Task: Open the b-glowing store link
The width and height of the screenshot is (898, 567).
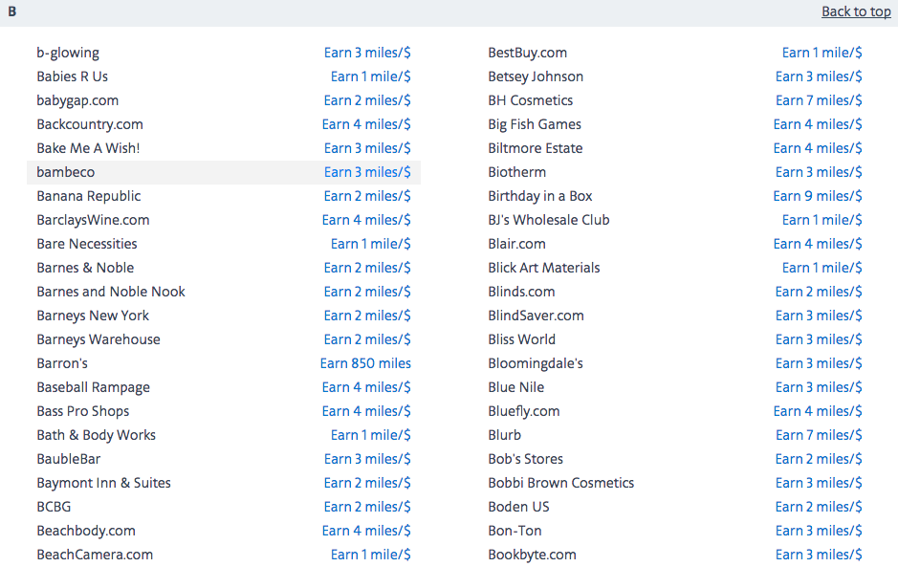Action: point(68,53)
